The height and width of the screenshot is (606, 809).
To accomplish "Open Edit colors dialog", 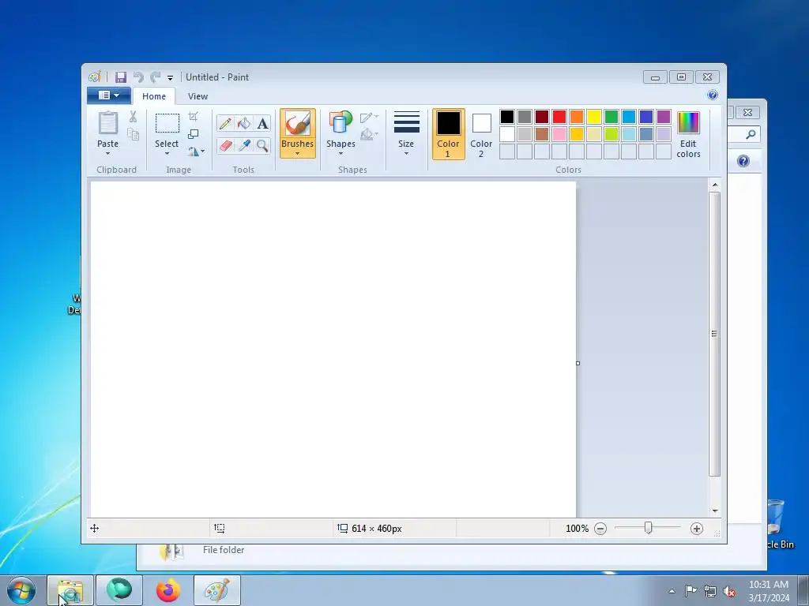I will point(688,134).
